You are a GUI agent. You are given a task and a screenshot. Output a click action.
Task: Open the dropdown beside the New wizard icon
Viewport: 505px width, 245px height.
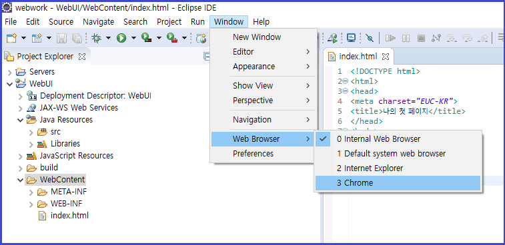point(23,38)
